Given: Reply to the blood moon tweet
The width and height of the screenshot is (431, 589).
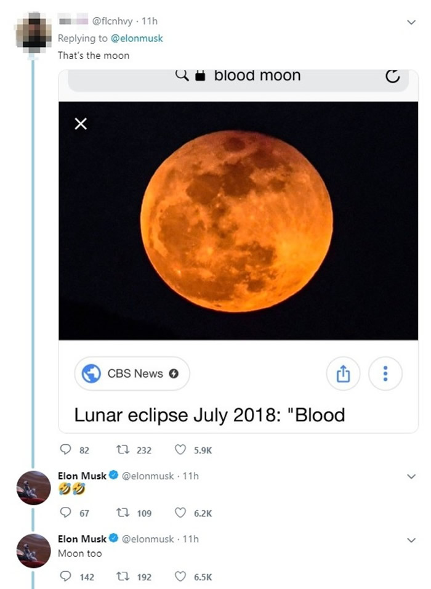Looking at the screenshot, I should (65, 450).
